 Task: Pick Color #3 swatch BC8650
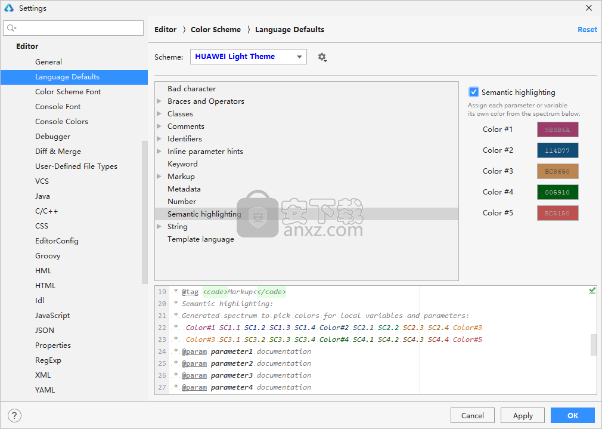coord(557,171)
